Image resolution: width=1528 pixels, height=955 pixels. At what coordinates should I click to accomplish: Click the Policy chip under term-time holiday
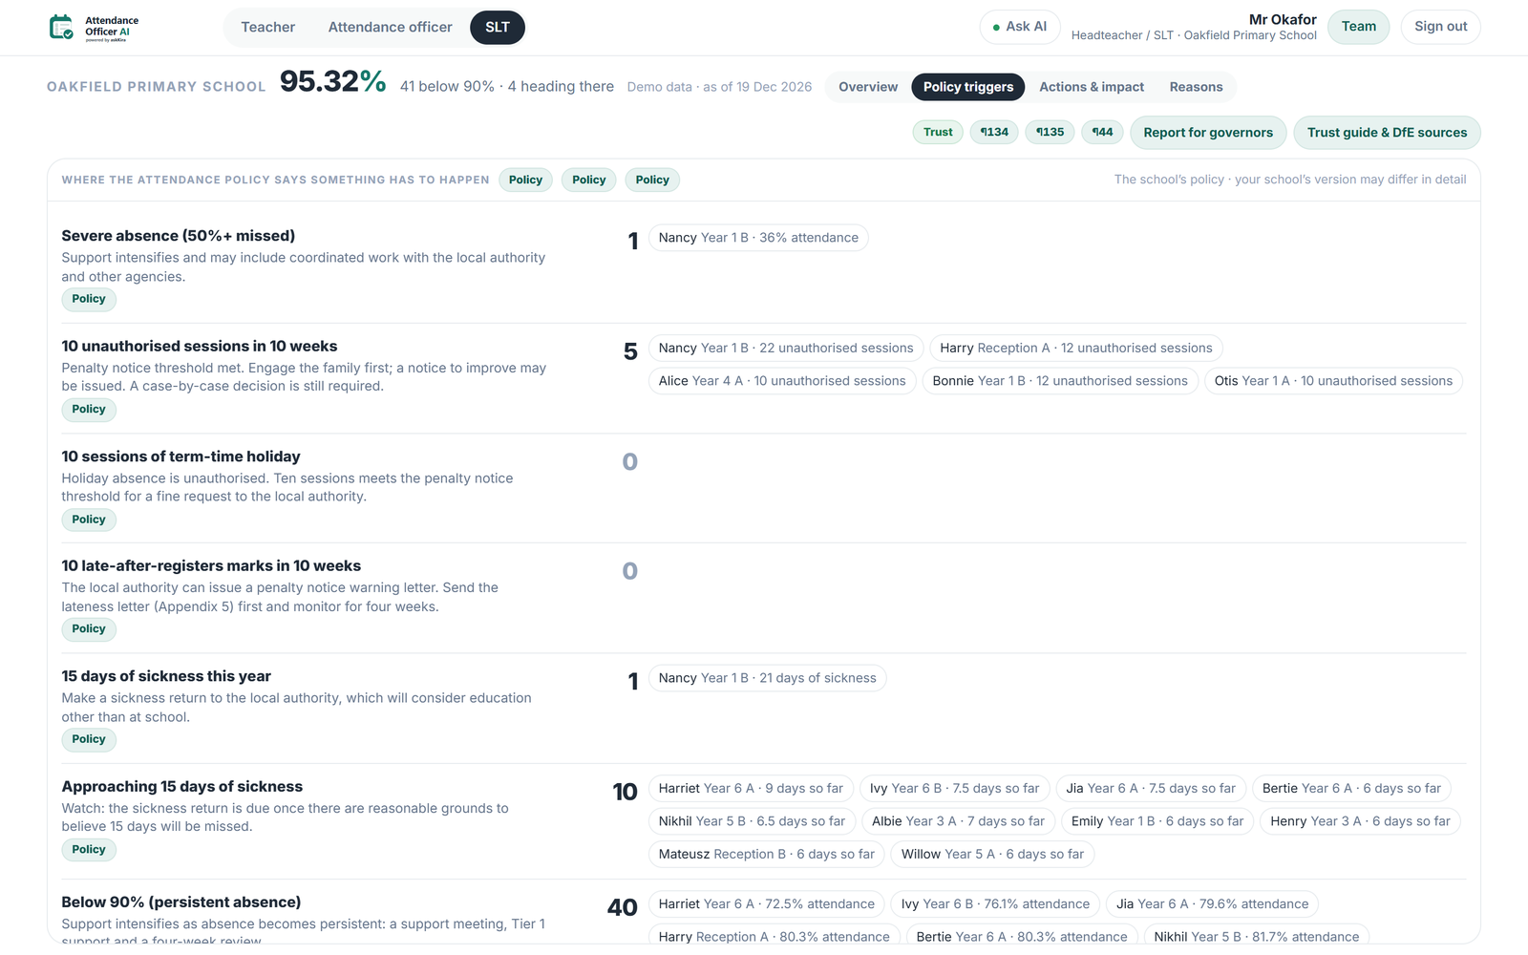pos(89,520)
